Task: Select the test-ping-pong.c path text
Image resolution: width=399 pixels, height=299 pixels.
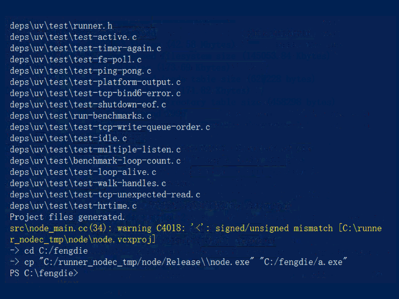Action: tap(80, 71)
